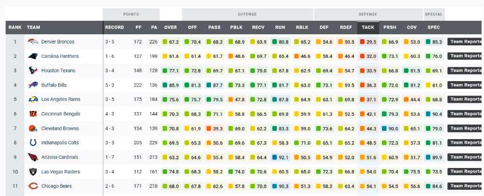
Task: Open Team Reports for Chicago Bears
Action: [x=466, y=186]
